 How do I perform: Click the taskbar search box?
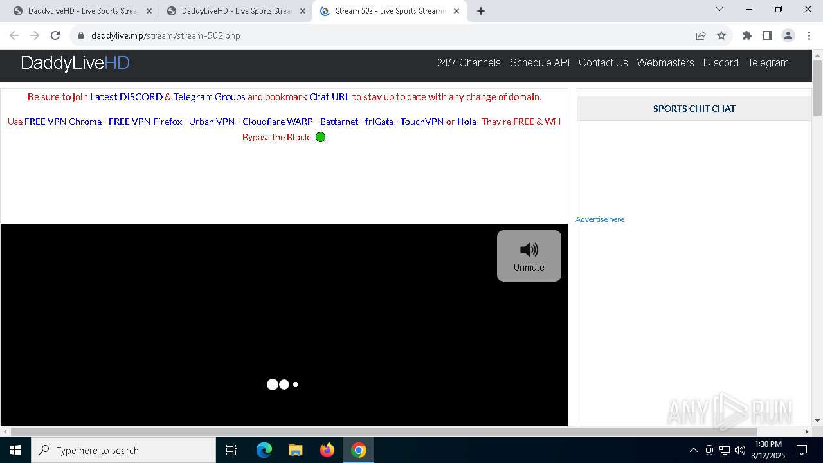[123, 450]
